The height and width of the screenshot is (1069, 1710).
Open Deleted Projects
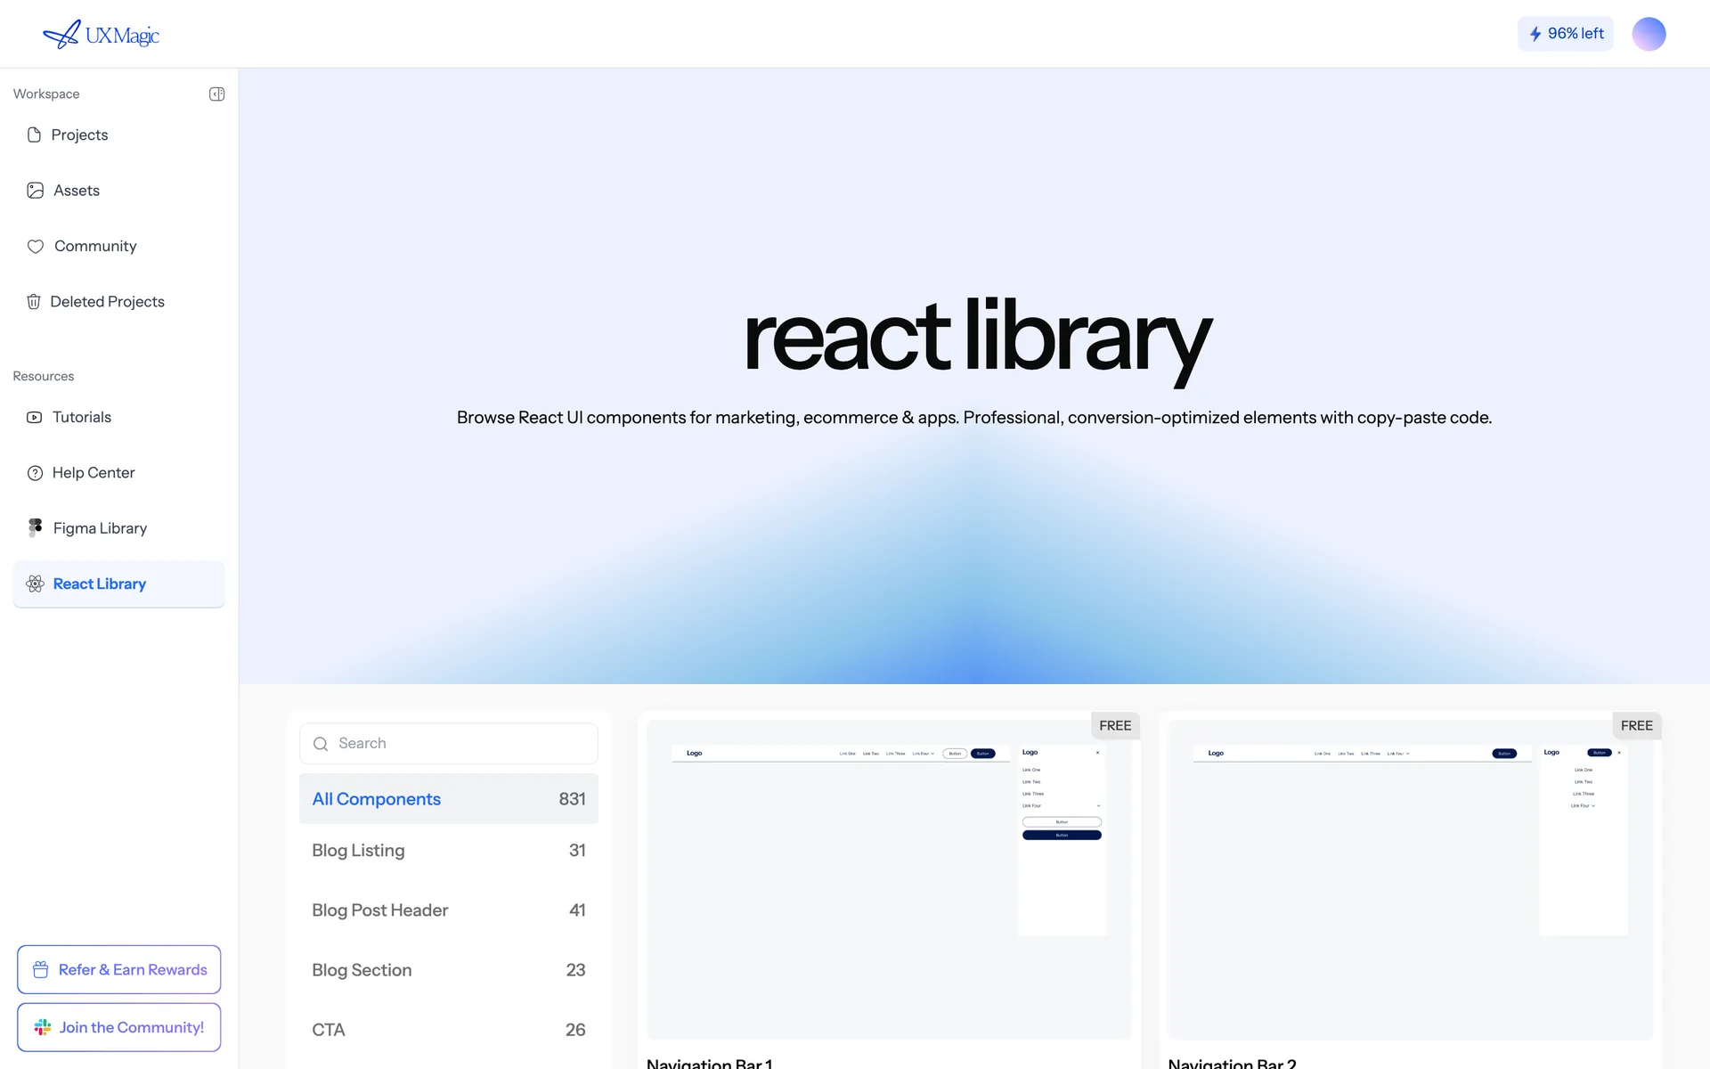pyautogui.click(x=119, y=302)
